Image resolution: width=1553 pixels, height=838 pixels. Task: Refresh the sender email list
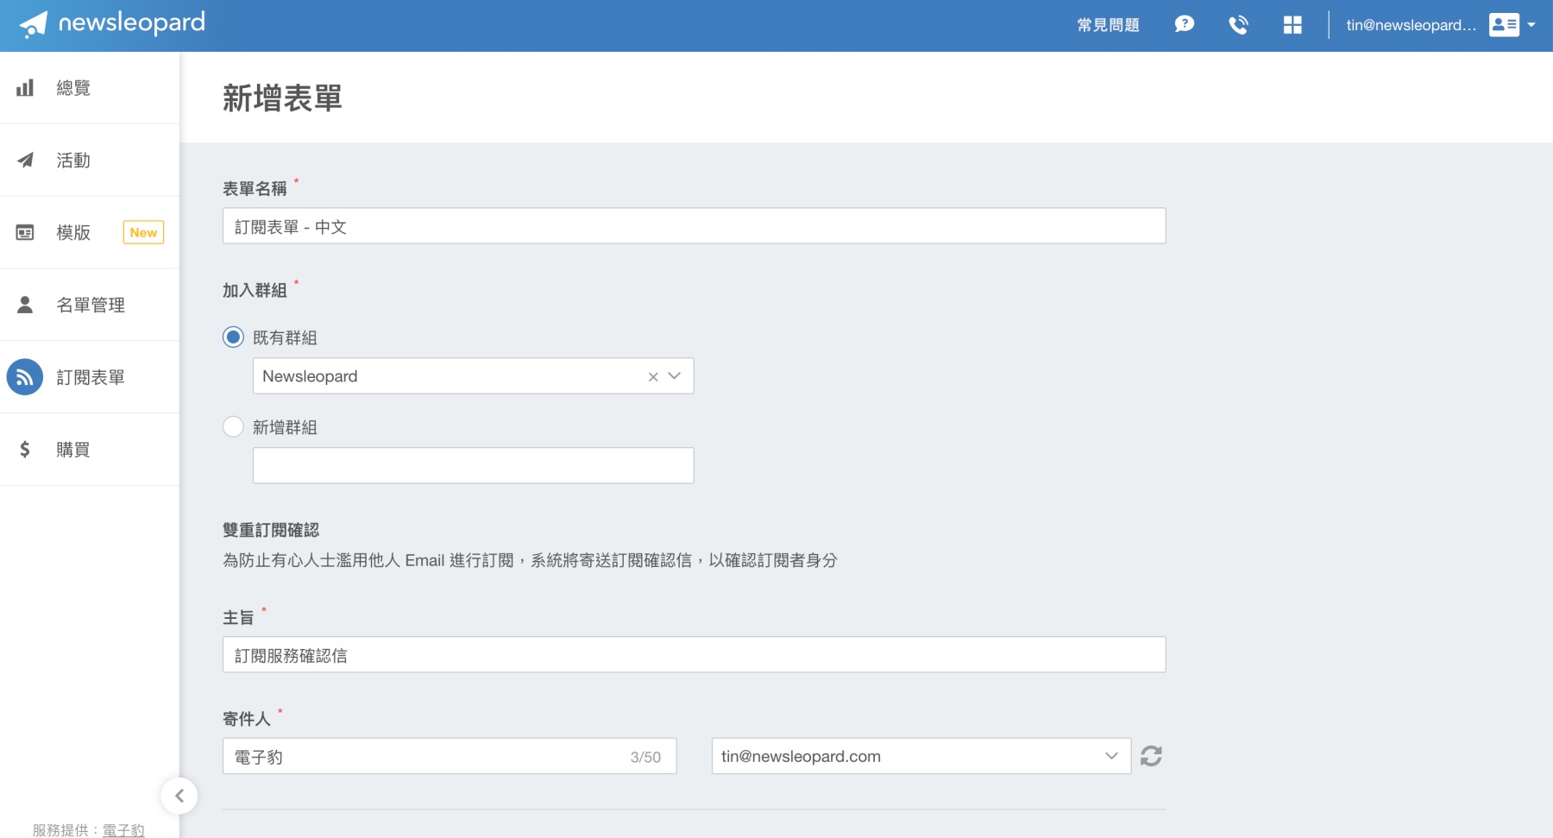click(x=1151, y=756)
